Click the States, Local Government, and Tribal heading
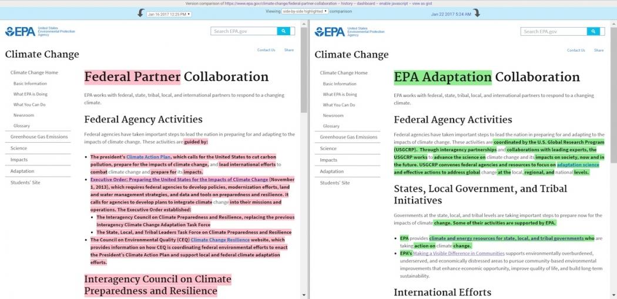Image resolution: width=617 pixels, height=299 pixels. 481,194
